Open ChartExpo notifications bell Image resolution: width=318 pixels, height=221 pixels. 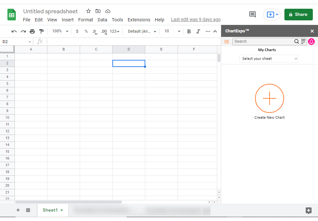(x=311, y=41)
